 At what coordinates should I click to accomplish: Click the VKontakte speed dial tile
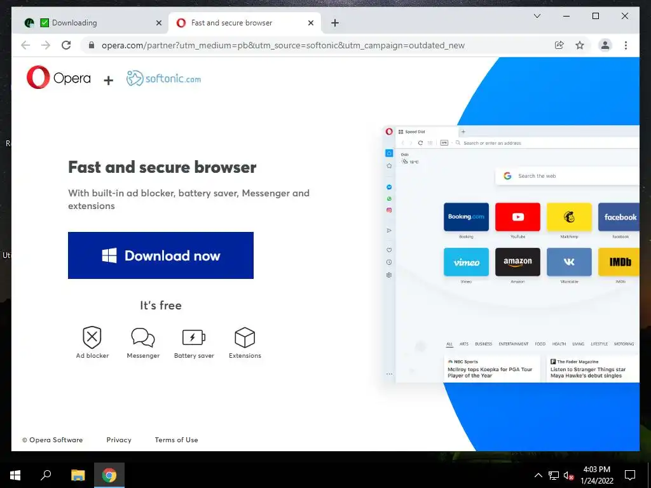(x=569, y=262)
